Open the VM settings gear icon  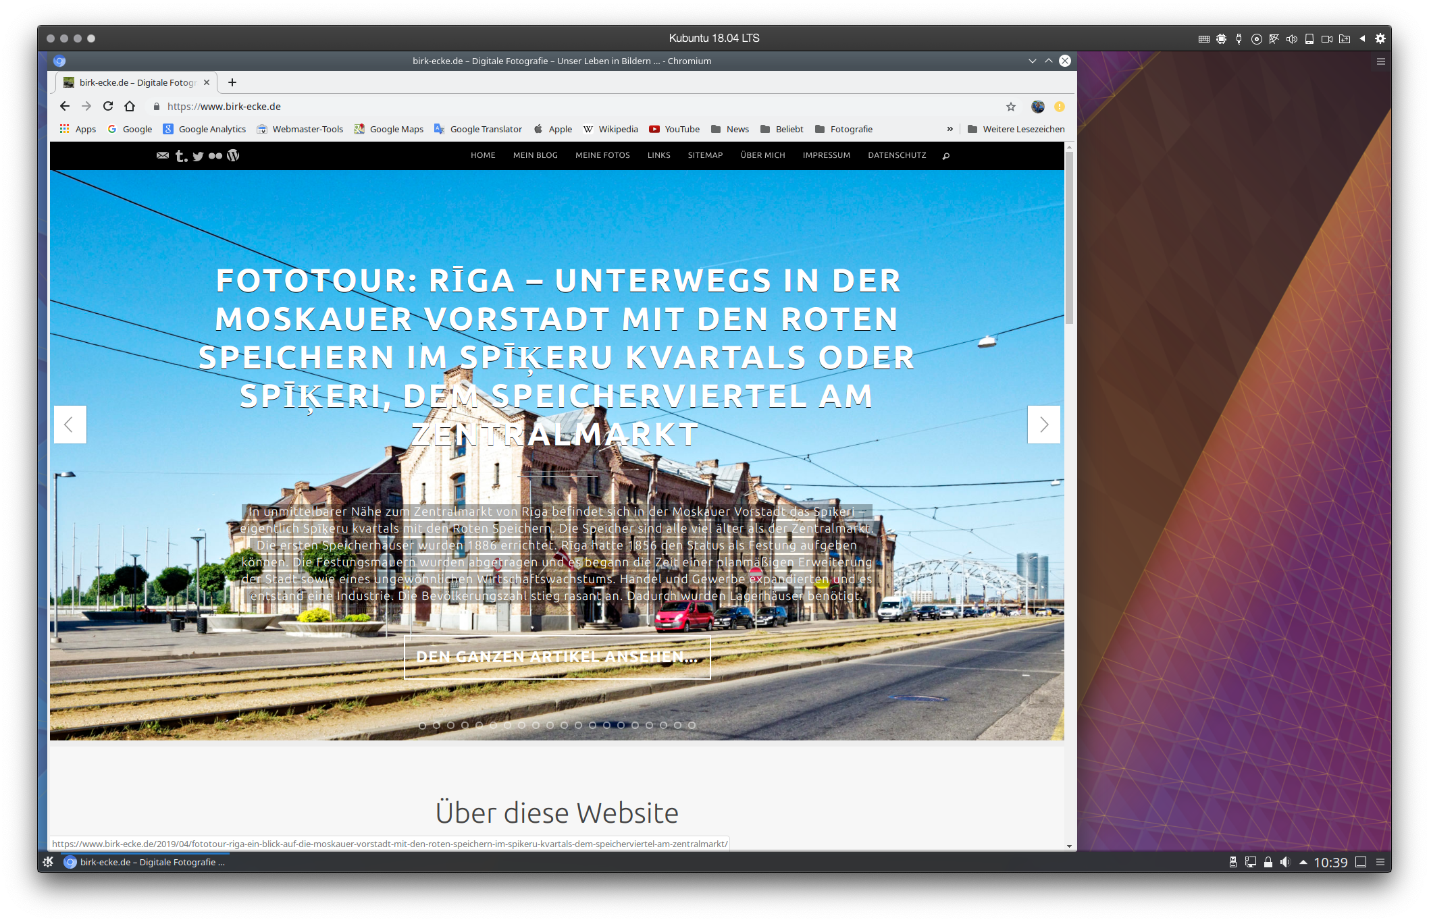(x=1380, y=38)
